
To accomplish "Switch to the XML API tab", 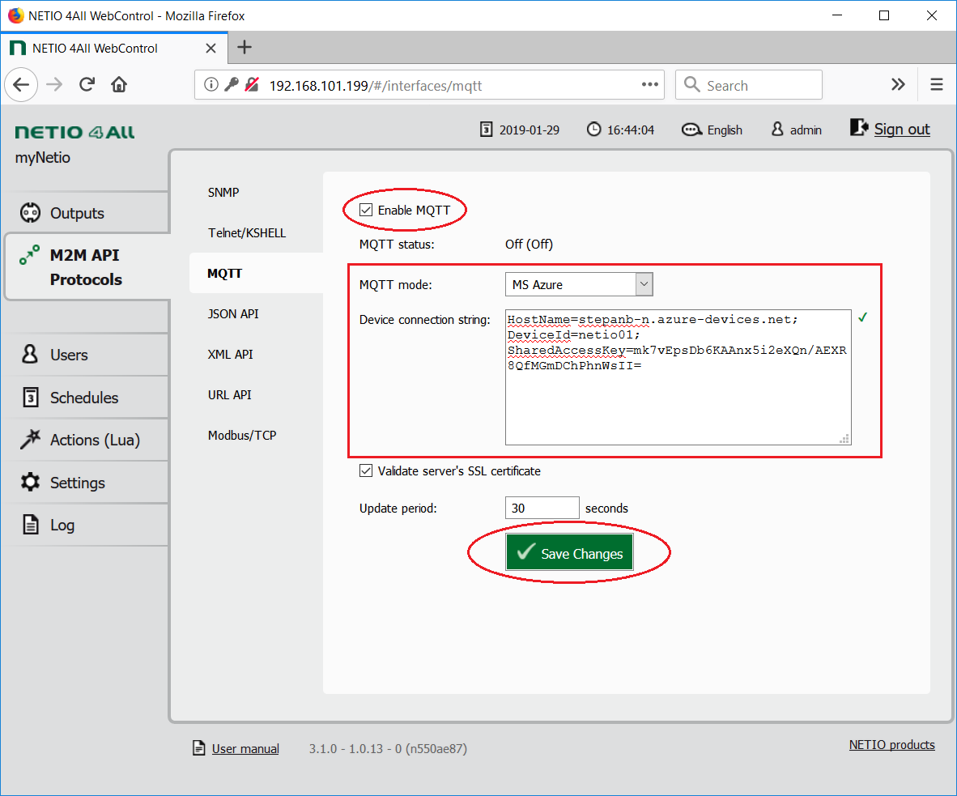I will click(x=230, y=354).
